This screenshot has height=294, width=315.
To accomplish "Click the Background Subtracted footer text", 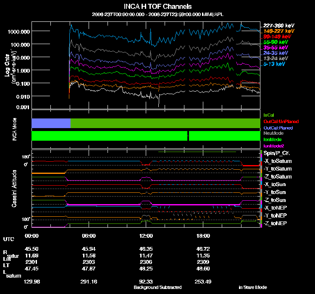I will [157, 287].
